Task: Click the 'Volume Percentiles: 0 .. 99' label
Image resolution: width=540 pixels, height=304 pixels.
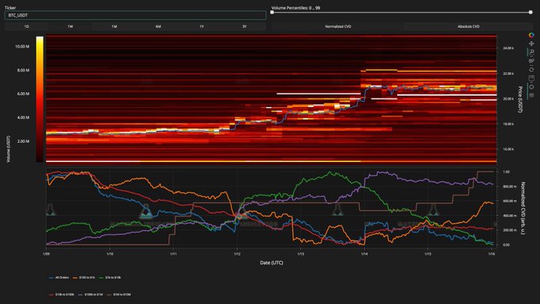Action: [x=295, y=8]
